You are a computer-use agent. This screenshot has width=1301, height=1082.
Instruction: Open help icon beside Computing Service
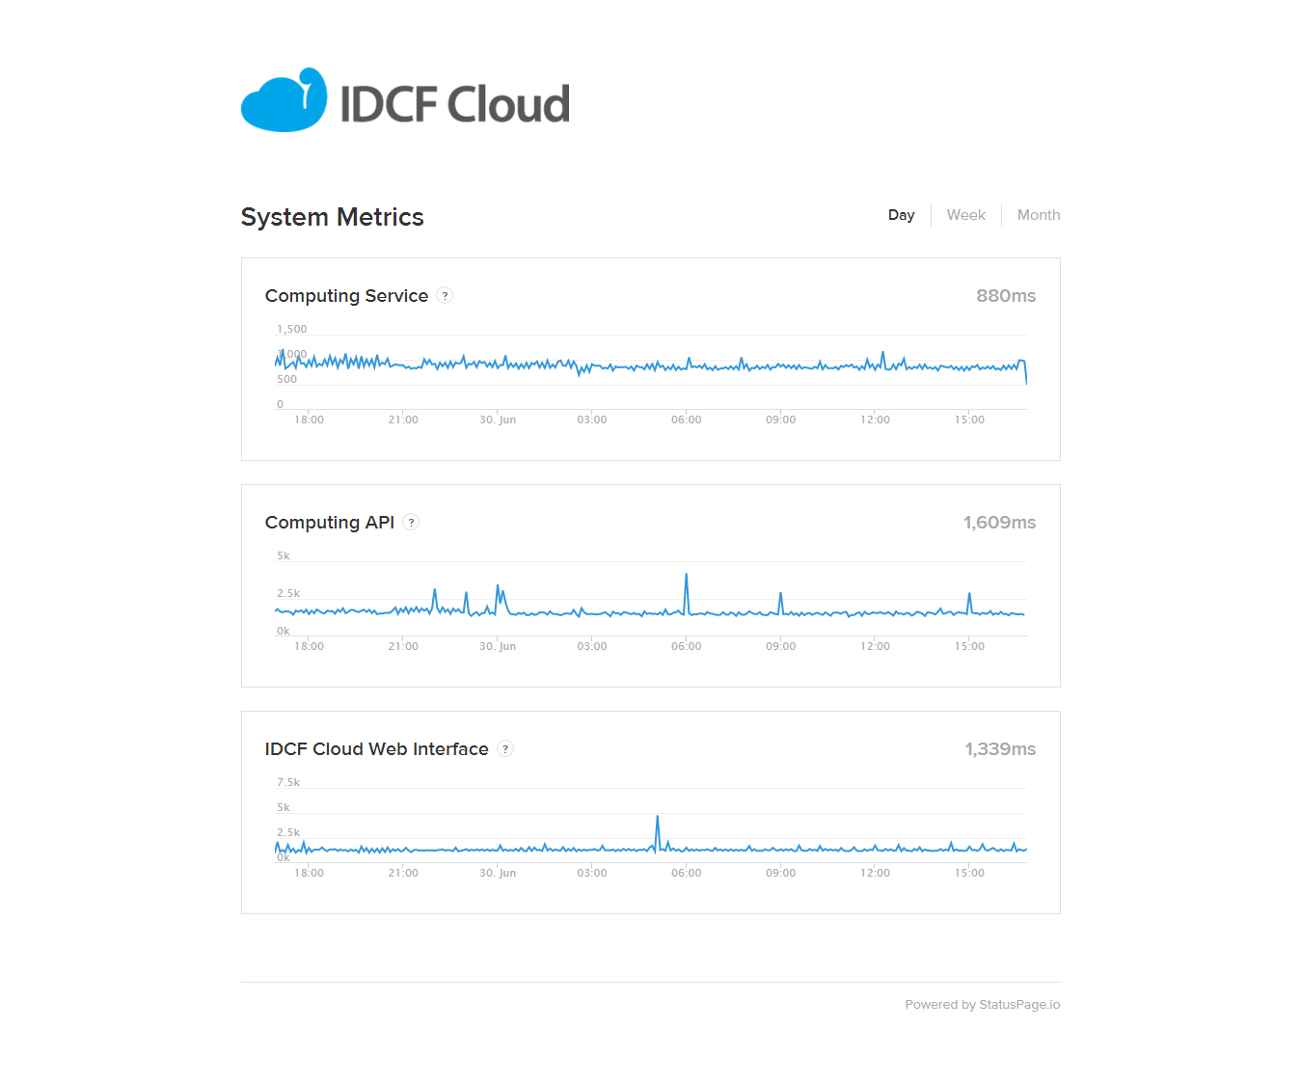(x=445, y=296)
